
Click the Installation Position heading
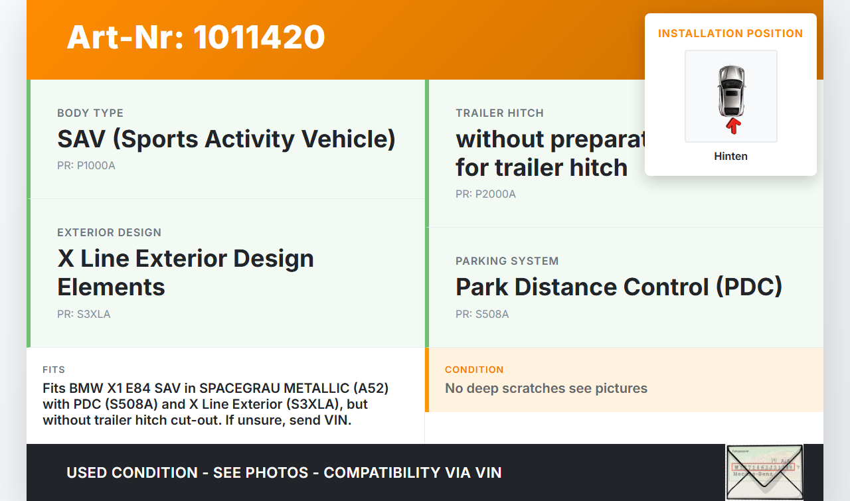pos(730,33)
